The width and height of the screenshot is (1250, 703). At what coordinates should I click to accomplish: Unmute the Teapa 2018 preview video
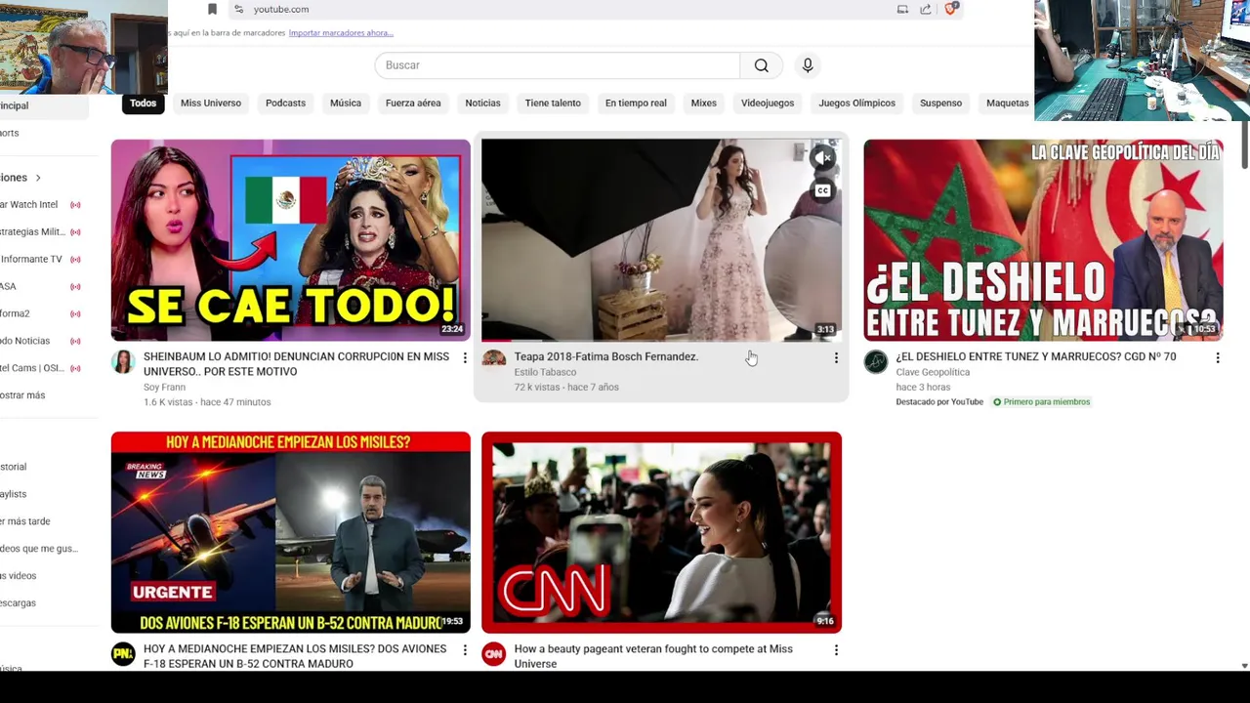tap(823, 157)
